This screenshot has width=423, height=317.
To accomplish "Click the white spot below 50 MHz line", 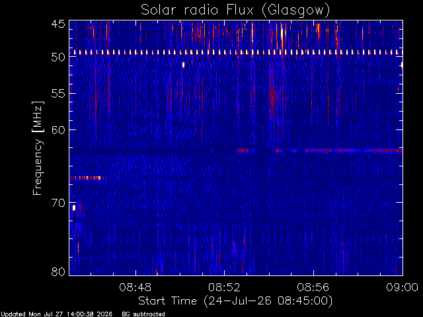I will (x=184, y=65).
